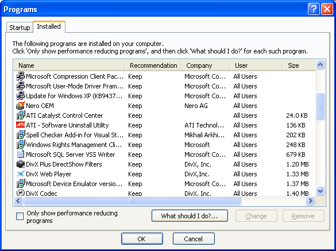Click the 202 KB size value
Viewport: 336px width, 251px height.
(296, 135)
